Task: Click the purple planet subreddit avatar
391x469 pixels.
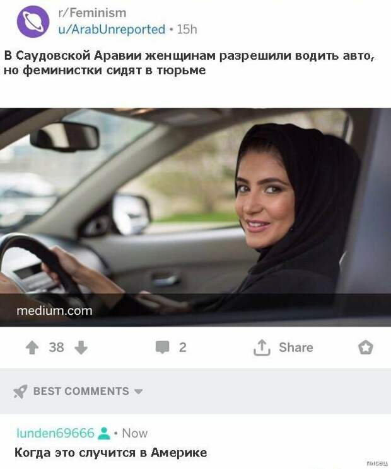Action: tap(33, 21)
